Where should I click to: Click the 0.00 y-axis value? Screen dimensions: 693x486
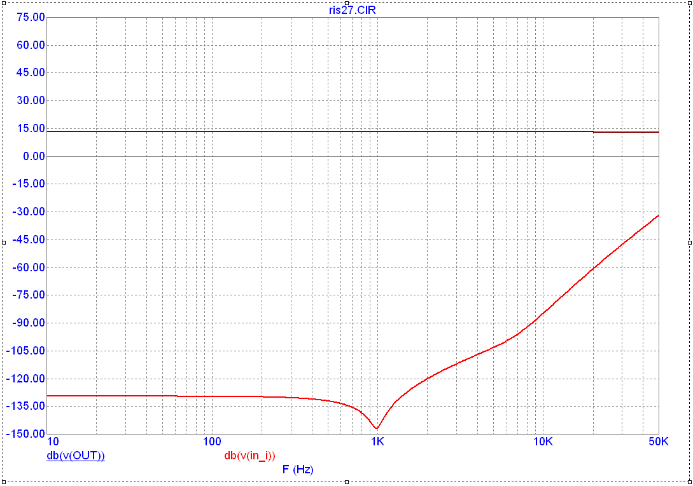pyautogui.click(x=34, y=156)
